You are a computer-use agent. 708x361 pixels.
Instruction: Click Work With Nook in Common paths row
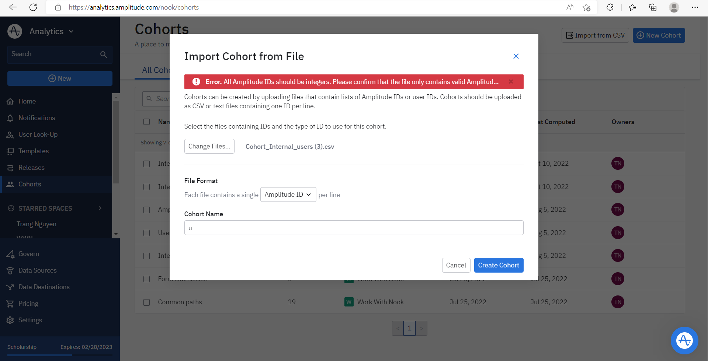(380, 302)
